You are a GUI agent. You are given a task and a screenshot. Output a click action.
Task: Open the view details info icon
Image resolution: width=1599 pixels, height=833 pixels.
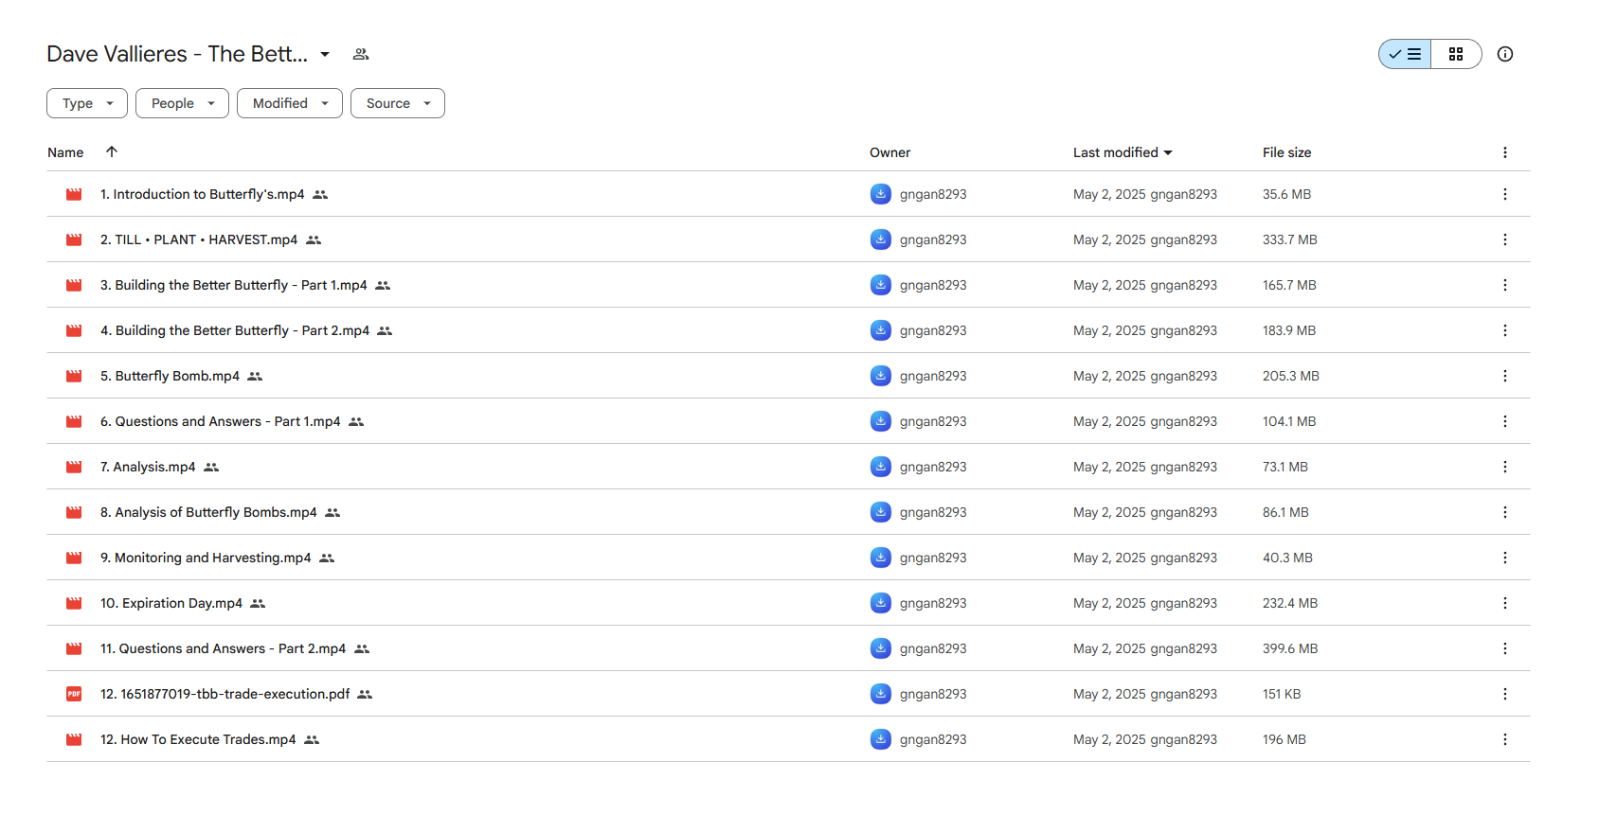[x=1505, y=54]
